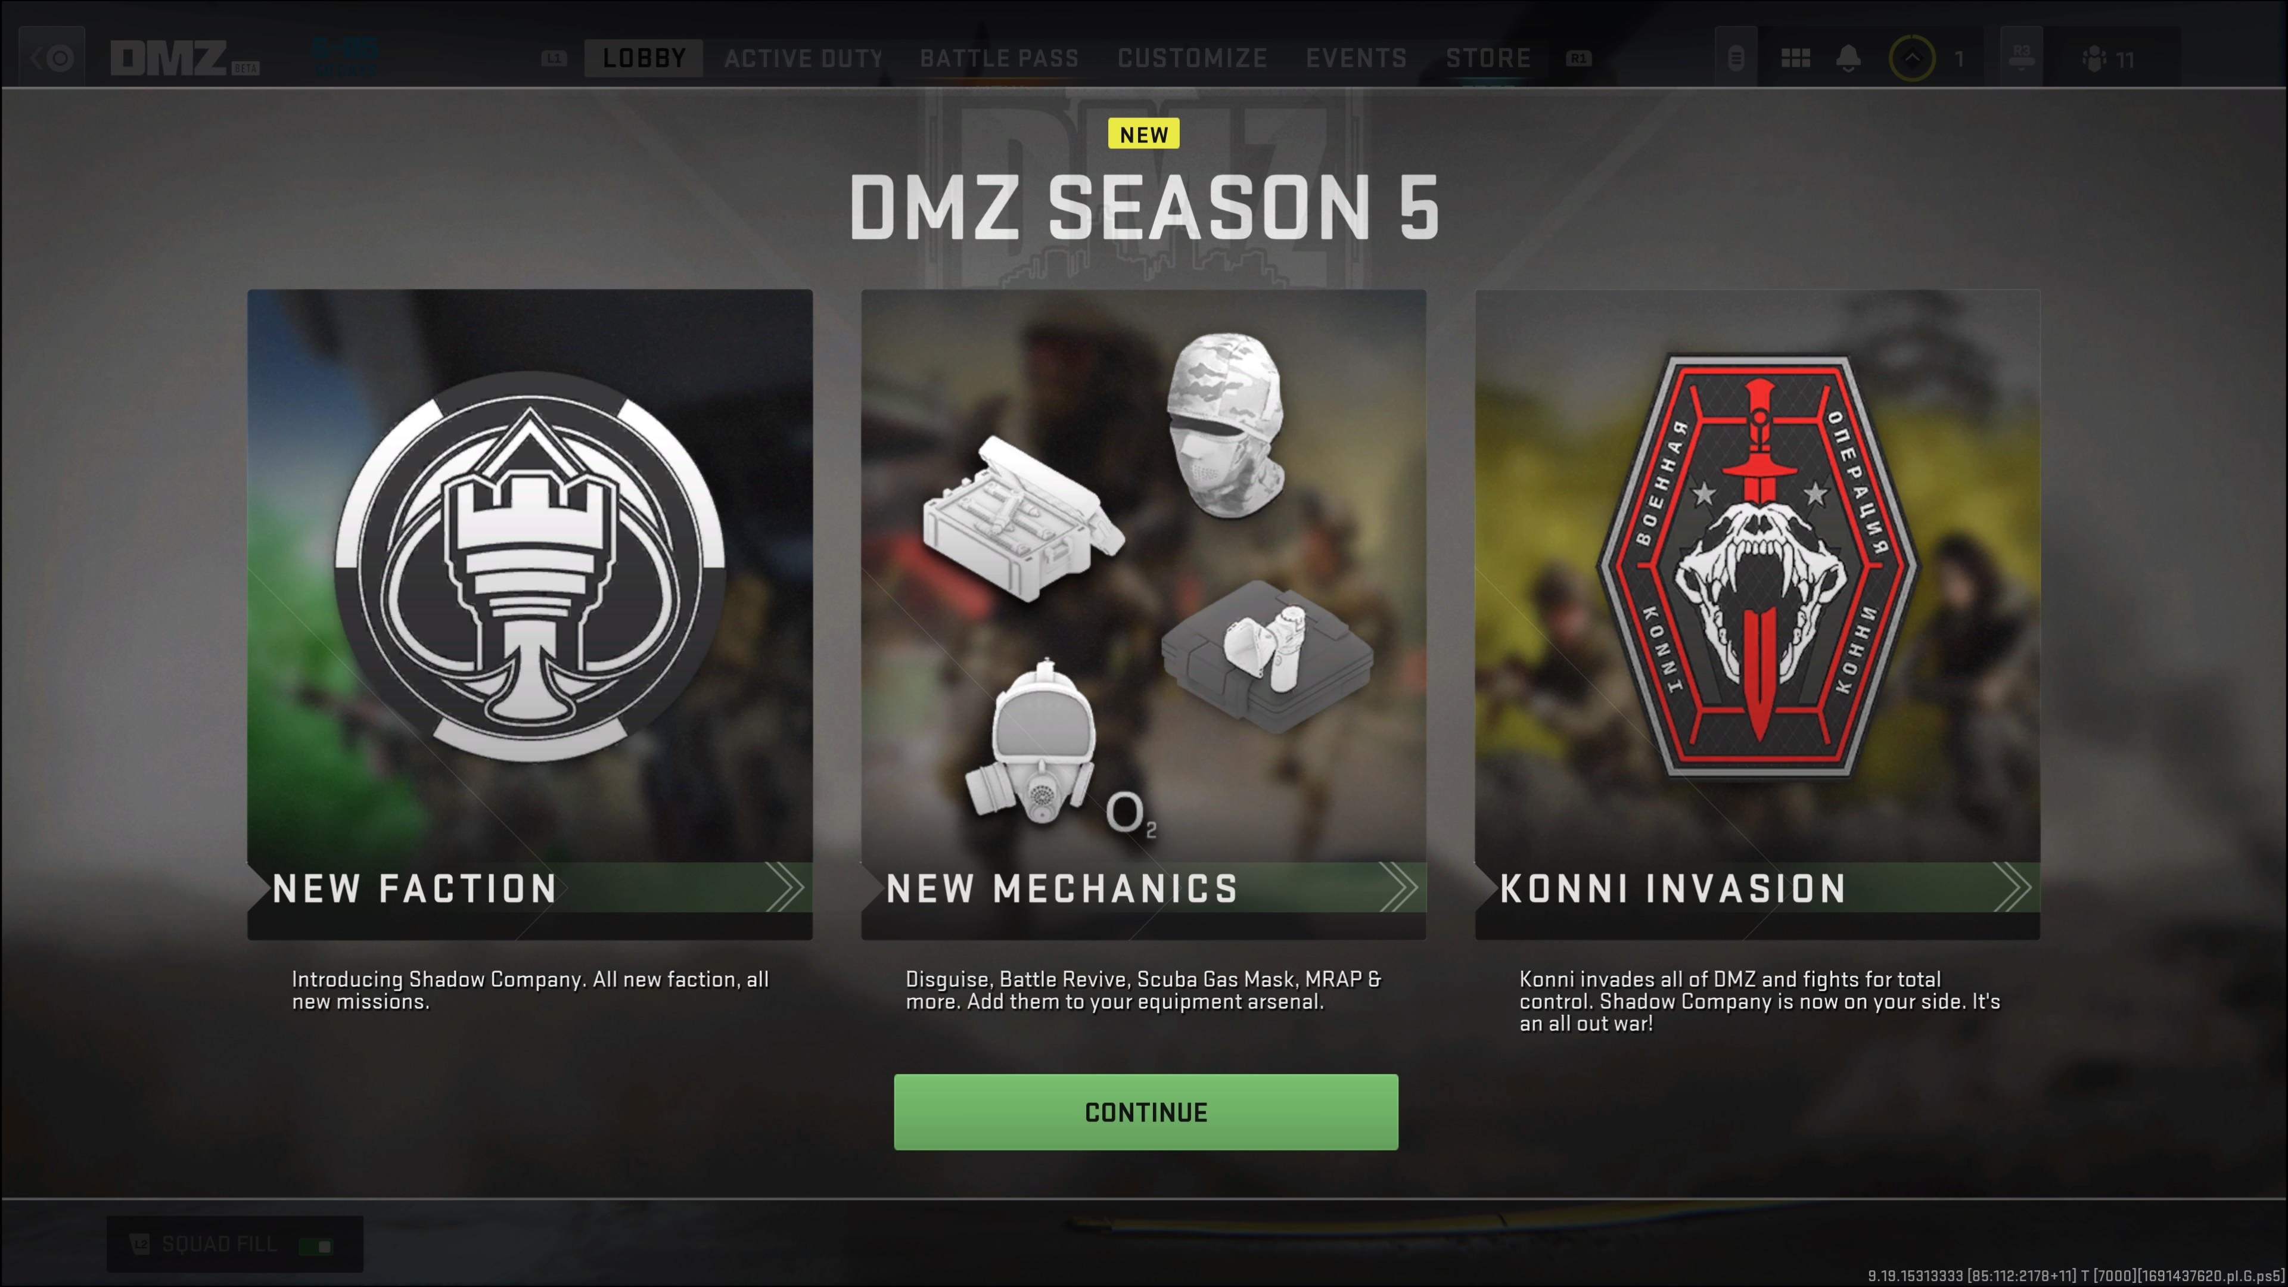Expand the New Faction chevron arrows
This screenshot has width=2288, height=1287.
point(784,887)
